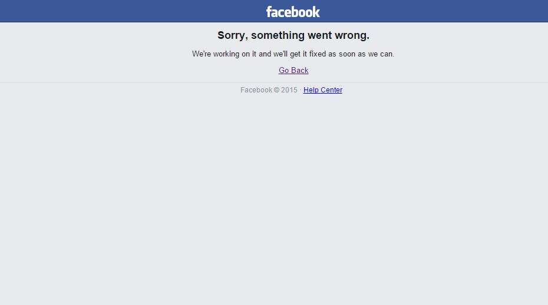Image resolution: width=548 pixels, height=305 pixels.
Task: Click the word "fixed" in the message
Action: (x=318, y=54)
